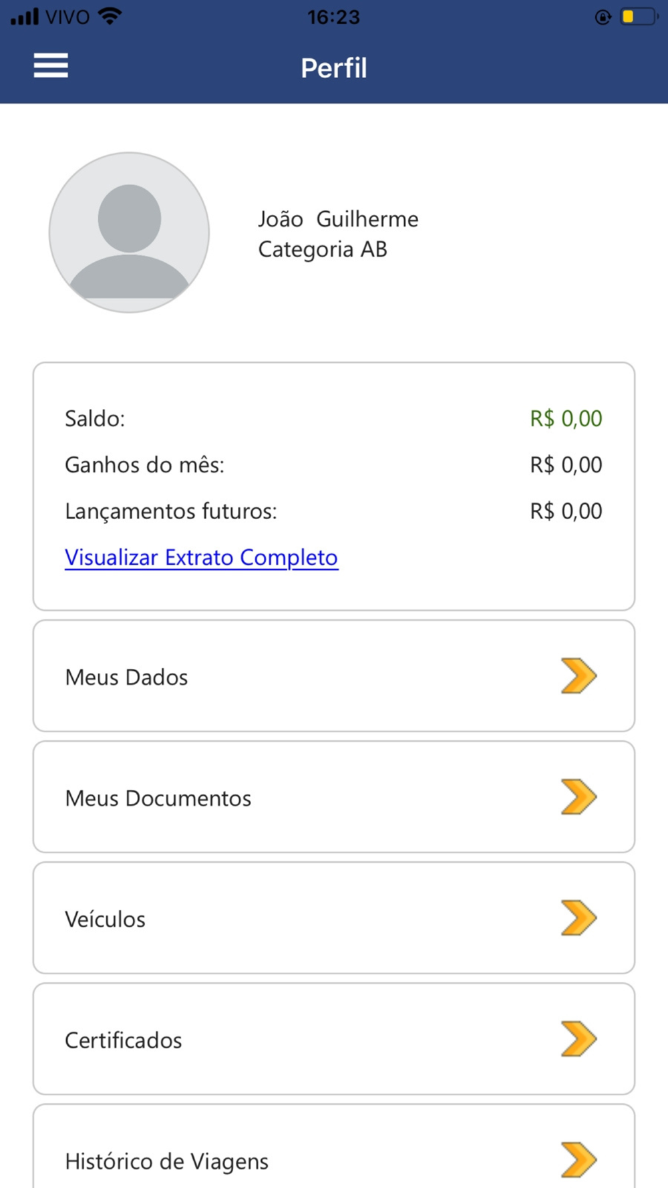This screenshot has width=668, height=1188.
Task: Open the Meus Dados section
Action: 126,677
